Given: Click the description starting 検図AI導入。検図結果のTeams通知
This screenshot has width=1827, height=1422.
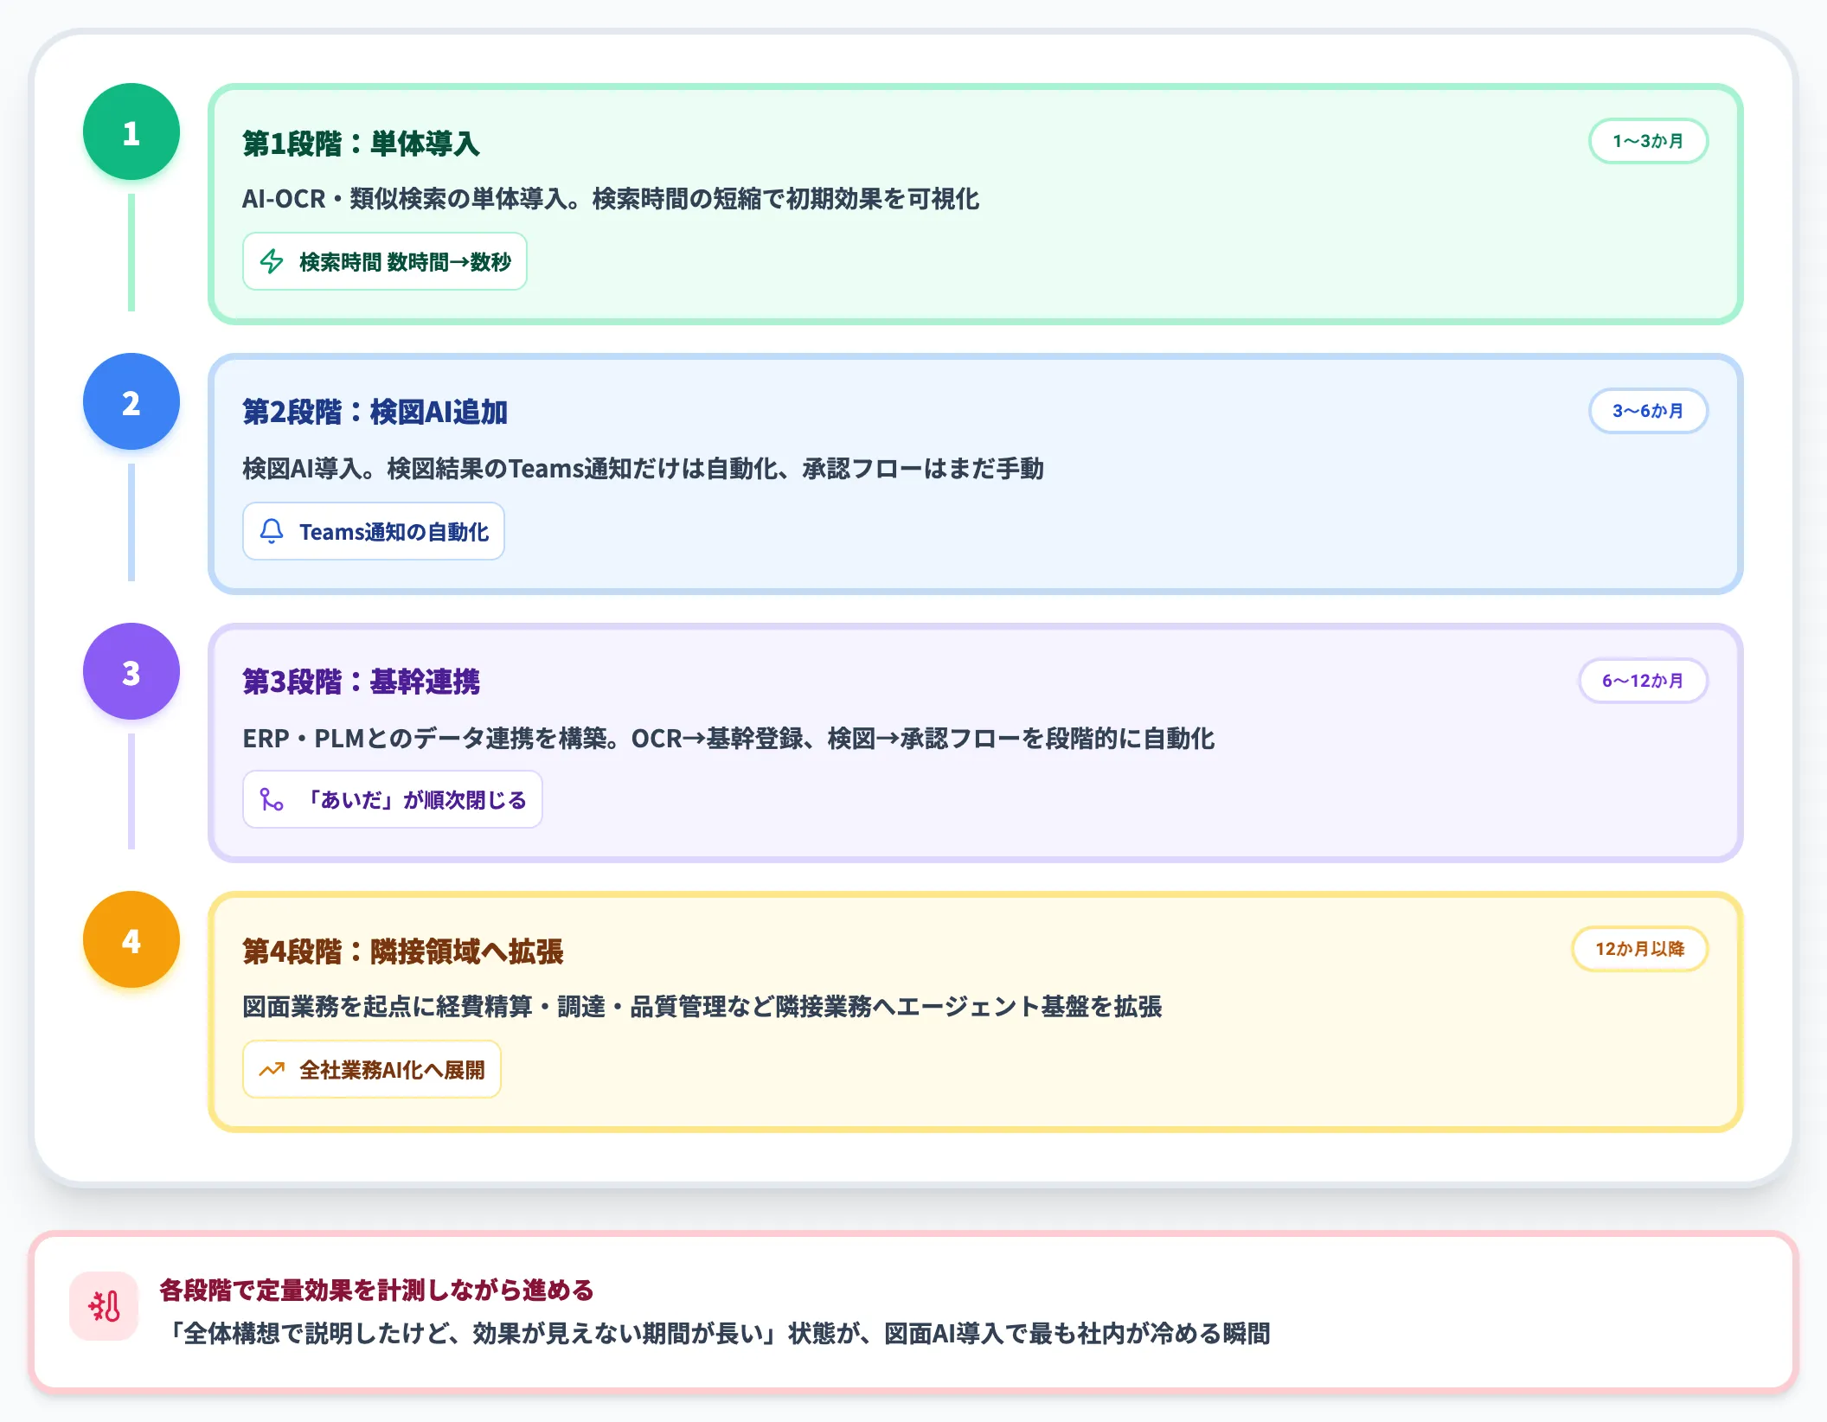Looking at the screenshot, I should click(x=643, y=468).
